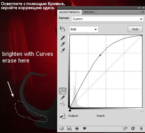The image size is (145, 133).
Task: Select the bottom-left curve endpoint
Action: click(x=70, y=107)
